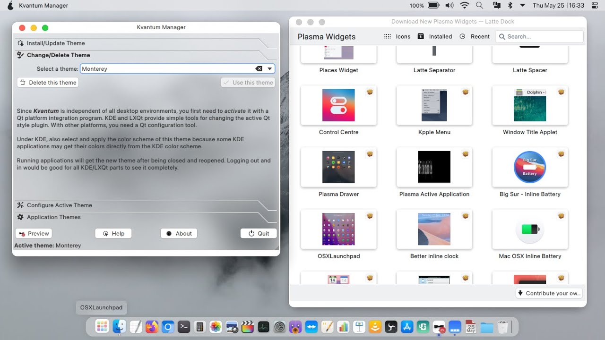
Task: Open App Store from the dock
Action: (x=407, y=326)
